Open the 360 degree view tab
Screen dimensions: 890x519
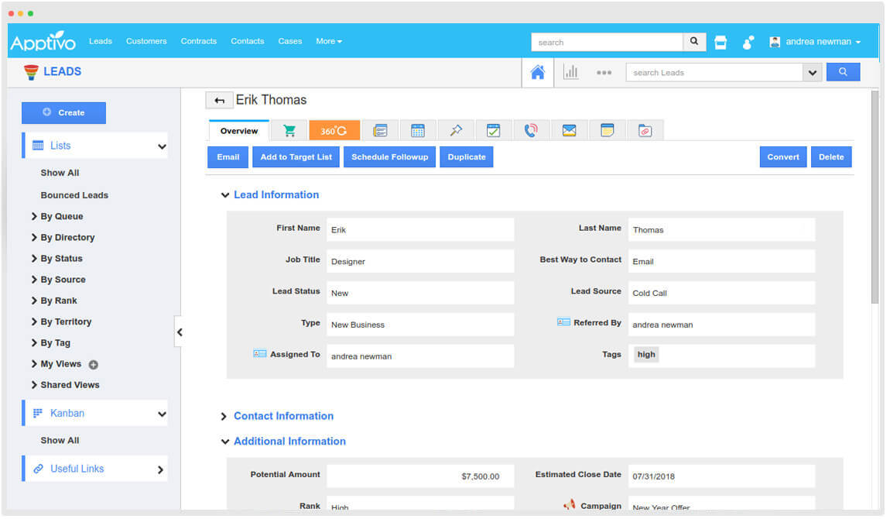pos(334,131)
